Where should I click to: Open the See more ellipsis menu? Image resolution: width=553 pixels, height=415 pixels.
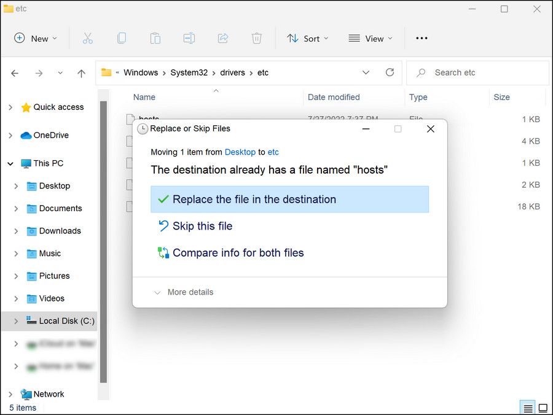(x=422, y=38)
